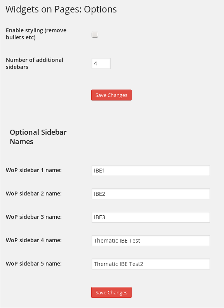This screenshot has height=308, width=224.
Task: Click the 'WoP sidebar 4 name:' label
Action: [x=34, y=240]
